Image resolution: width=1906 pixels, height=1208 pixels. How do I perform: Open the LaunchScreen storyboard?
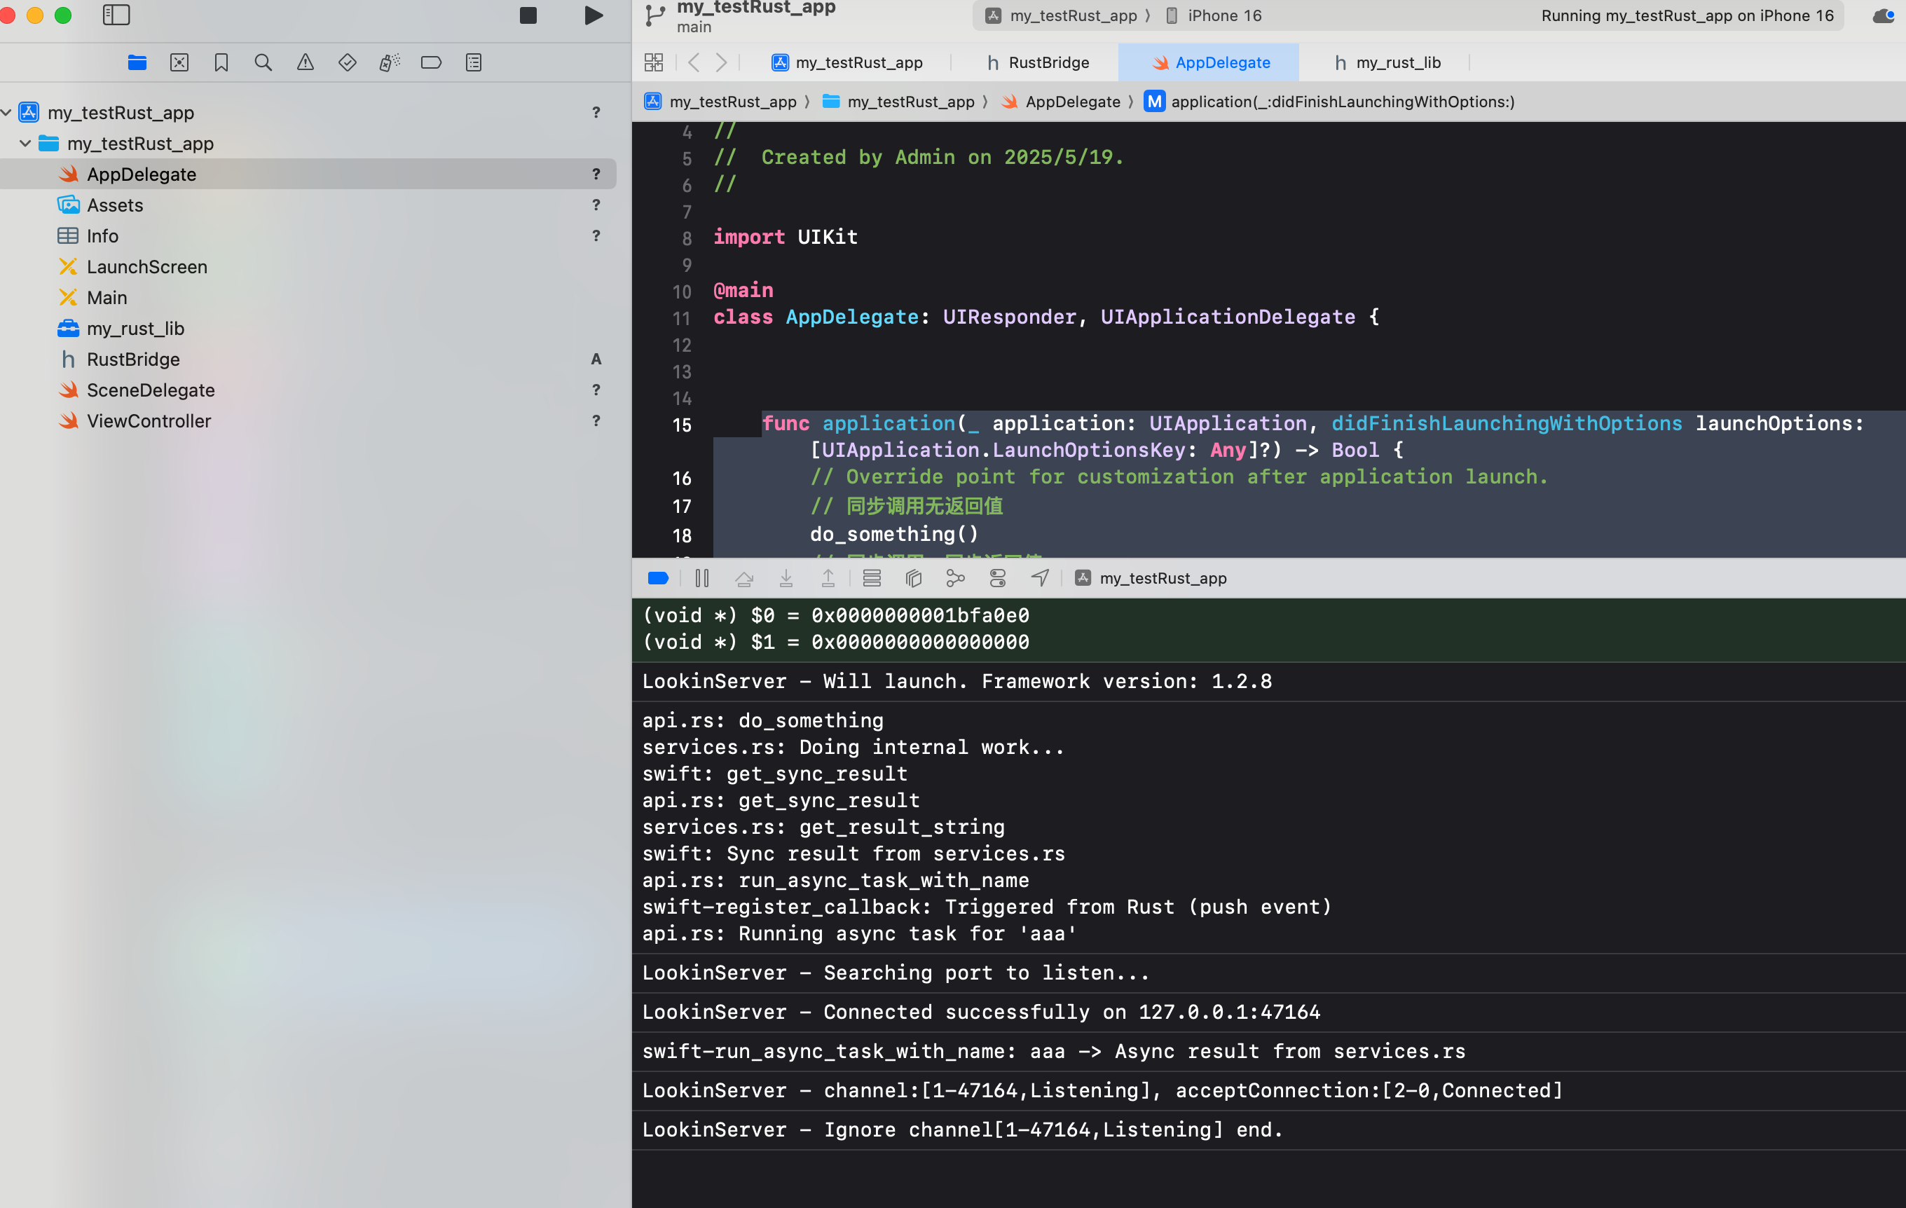click(x=308, y=267)
